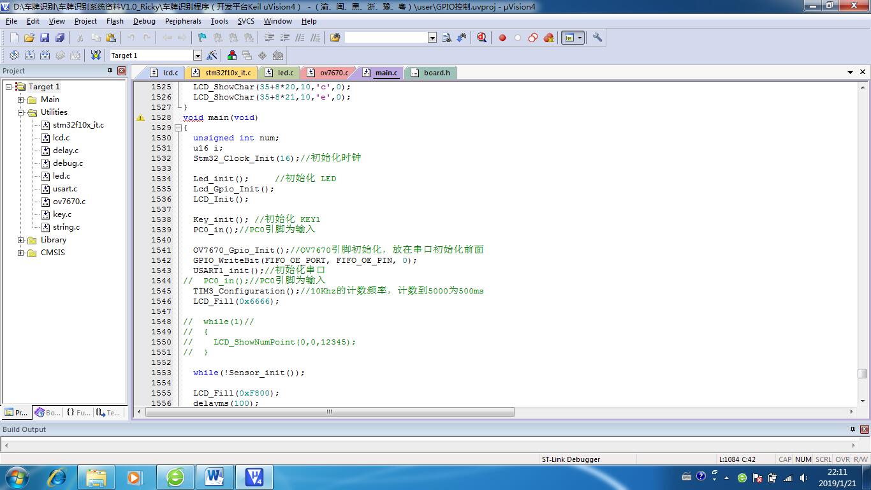
Task: Switch to the lcd.c editor tab
Action: point(165,73)
